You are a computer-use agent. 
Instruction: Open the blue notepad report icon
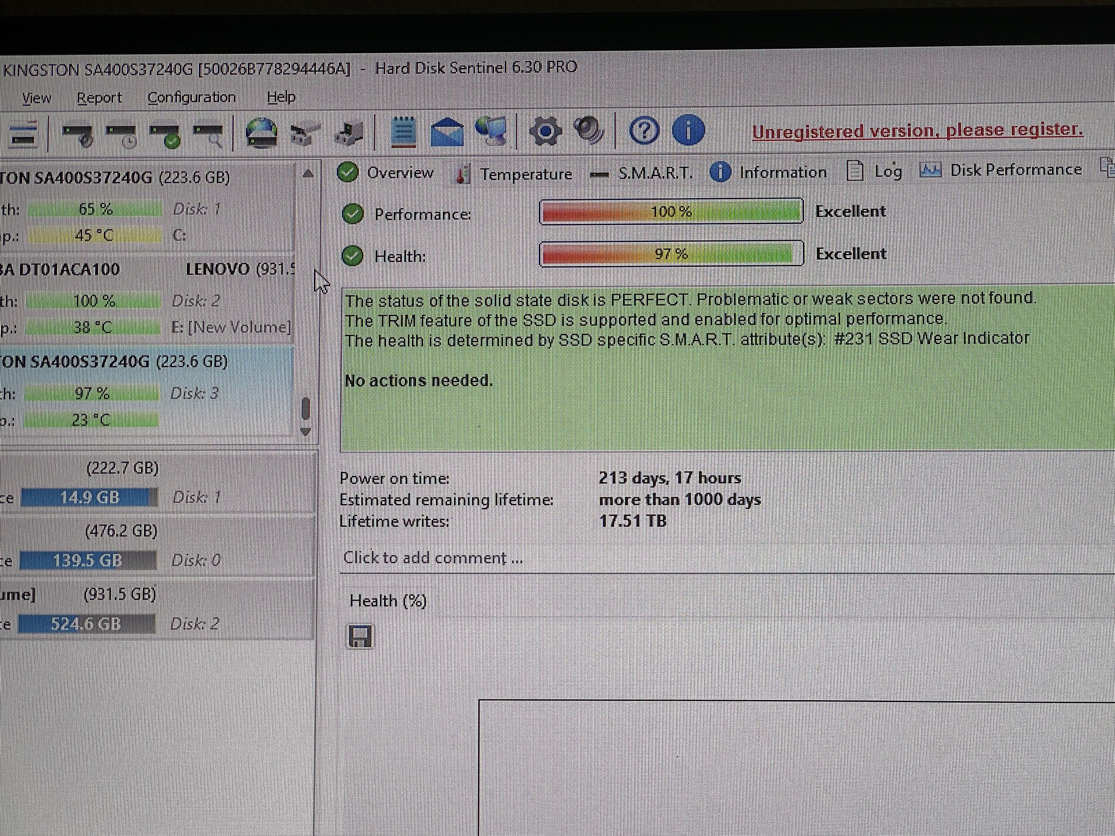pyautogui.click(x=403, y=131)
